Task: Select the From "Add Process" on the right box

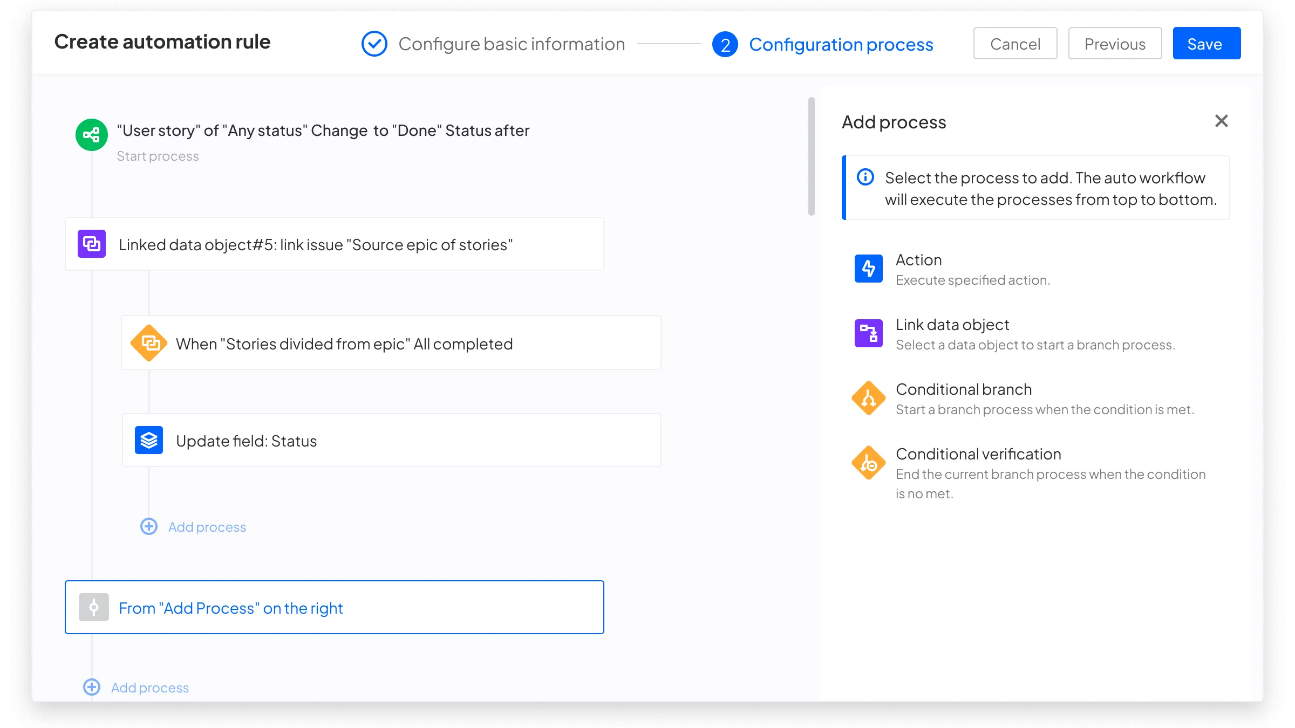Action: click(x=334, y=607)
